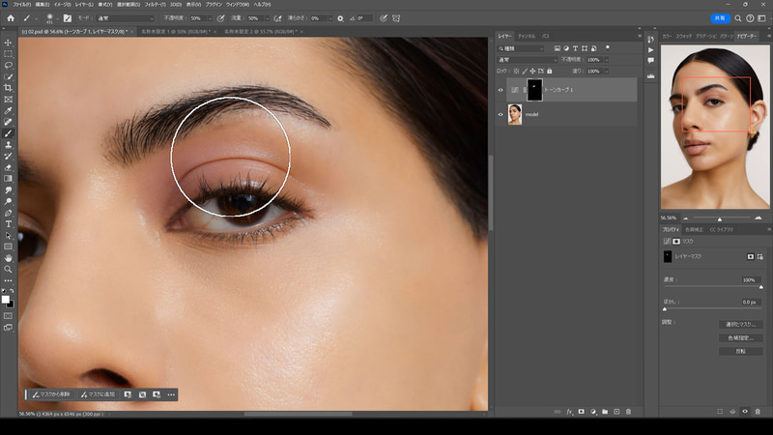Select the Zoom magnifier tool
Image resolution: width=773 pixels, height=435 pixels.
click(x=9, y=270)
